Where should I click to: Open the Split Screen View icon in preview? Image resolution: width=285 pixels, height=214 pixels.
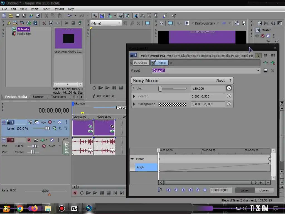coord(187,23)
